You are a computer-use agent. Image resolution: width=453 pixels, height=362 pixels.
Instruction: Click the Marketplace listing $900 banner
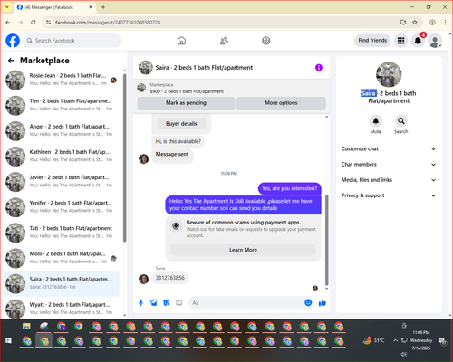tap(231, 88)
